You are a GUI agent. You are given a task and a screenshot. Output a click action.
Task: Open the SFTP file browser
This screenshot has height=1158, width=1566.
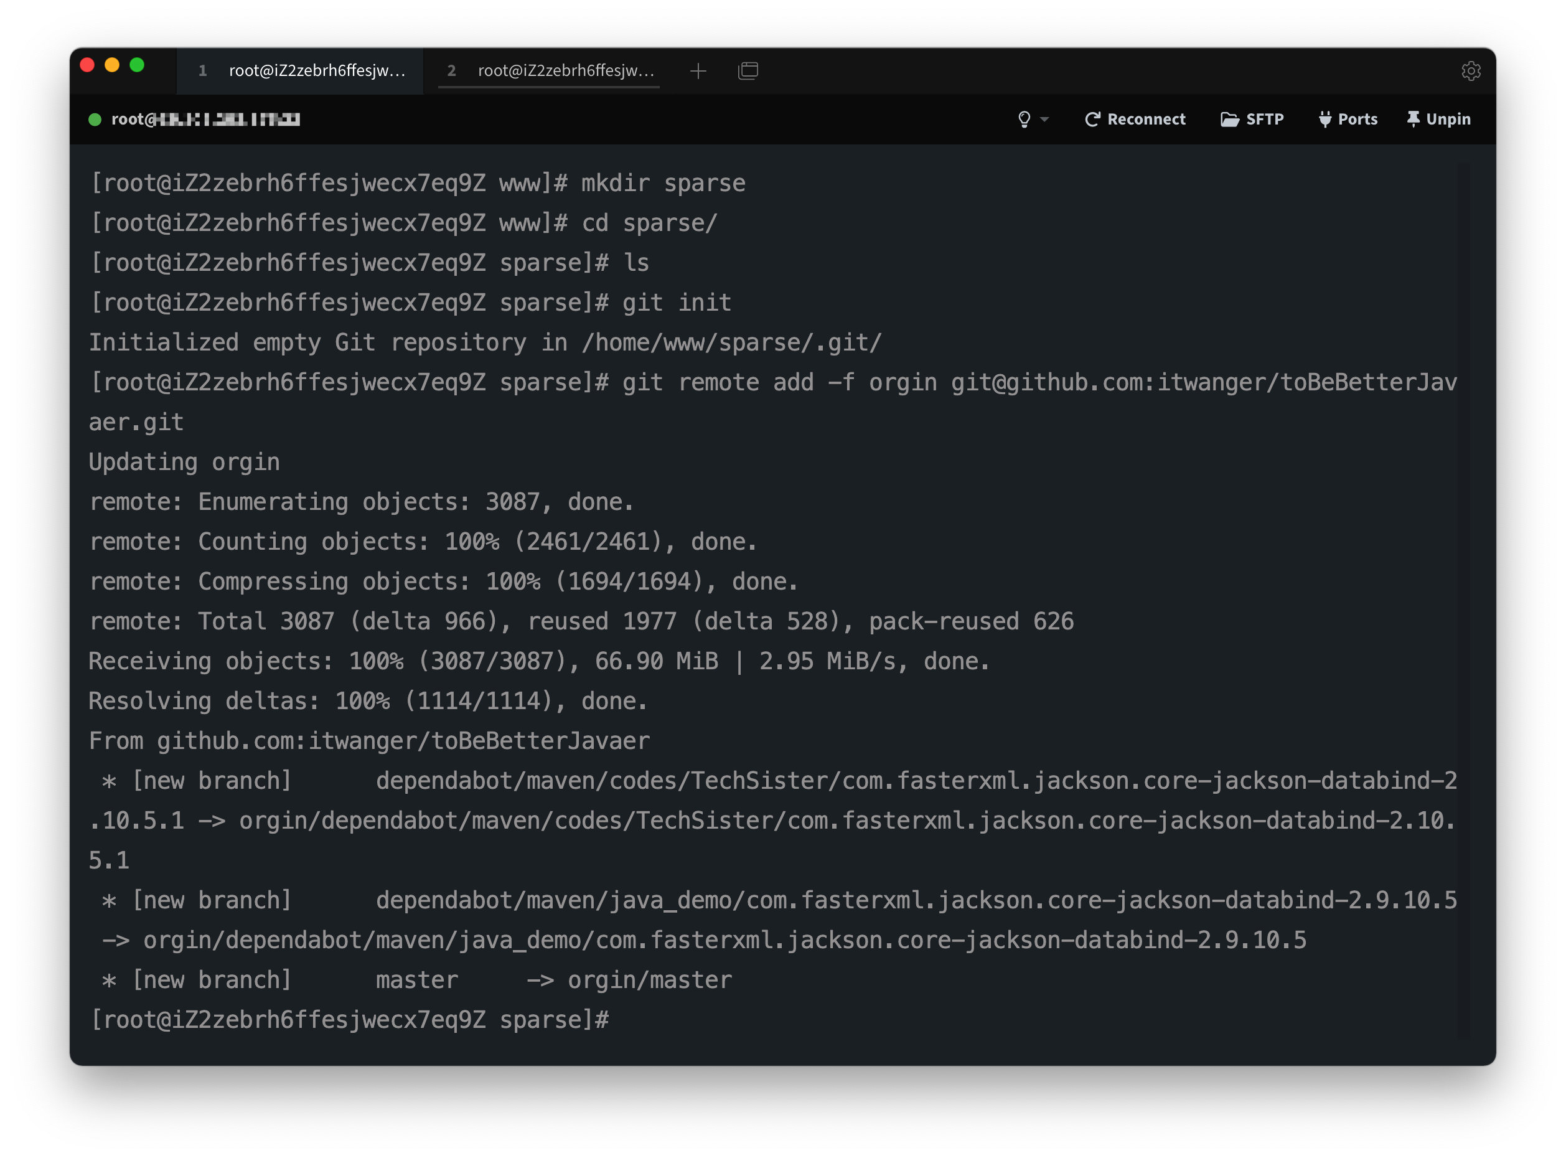(1252, 119)
